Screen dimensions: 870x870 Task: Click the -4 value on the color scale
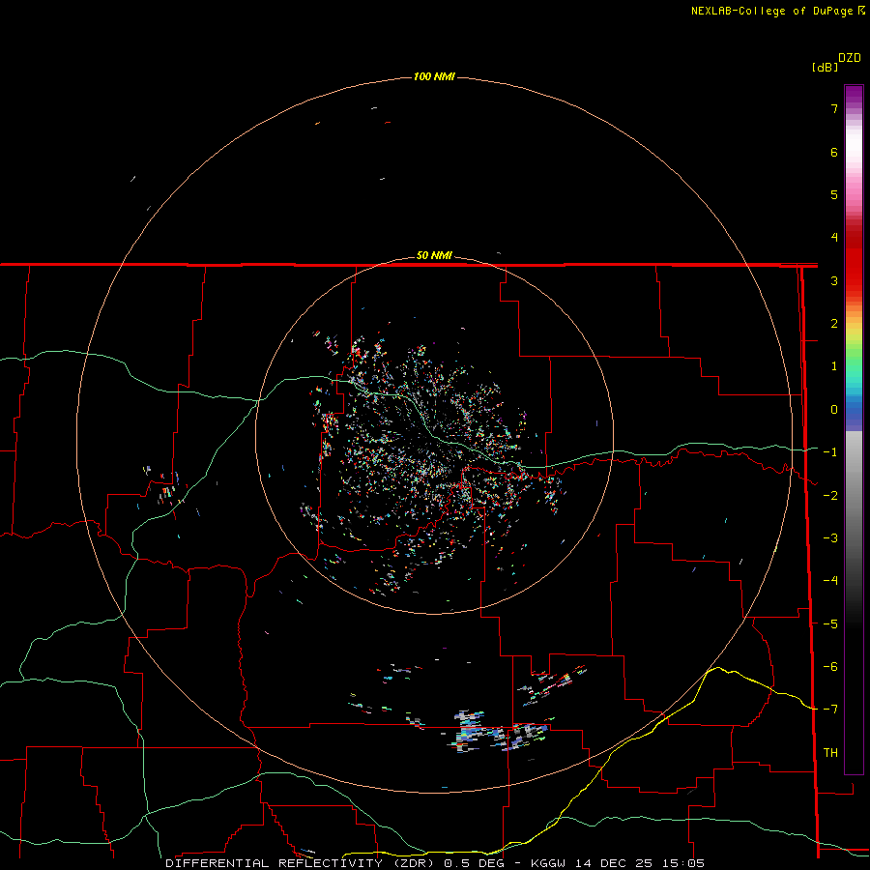tap(830, 581)
